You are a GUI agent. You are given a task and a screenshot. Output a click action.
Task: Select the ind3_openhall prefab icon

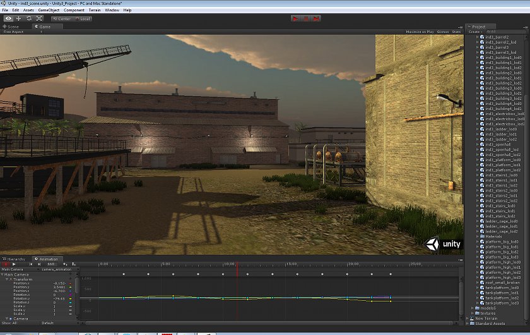tap(482, 145)
